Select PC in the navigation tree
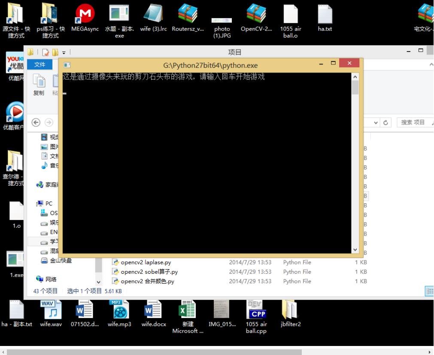Image resolution: width=434 pixels, height=355 pixels. [x=44, y=203]
